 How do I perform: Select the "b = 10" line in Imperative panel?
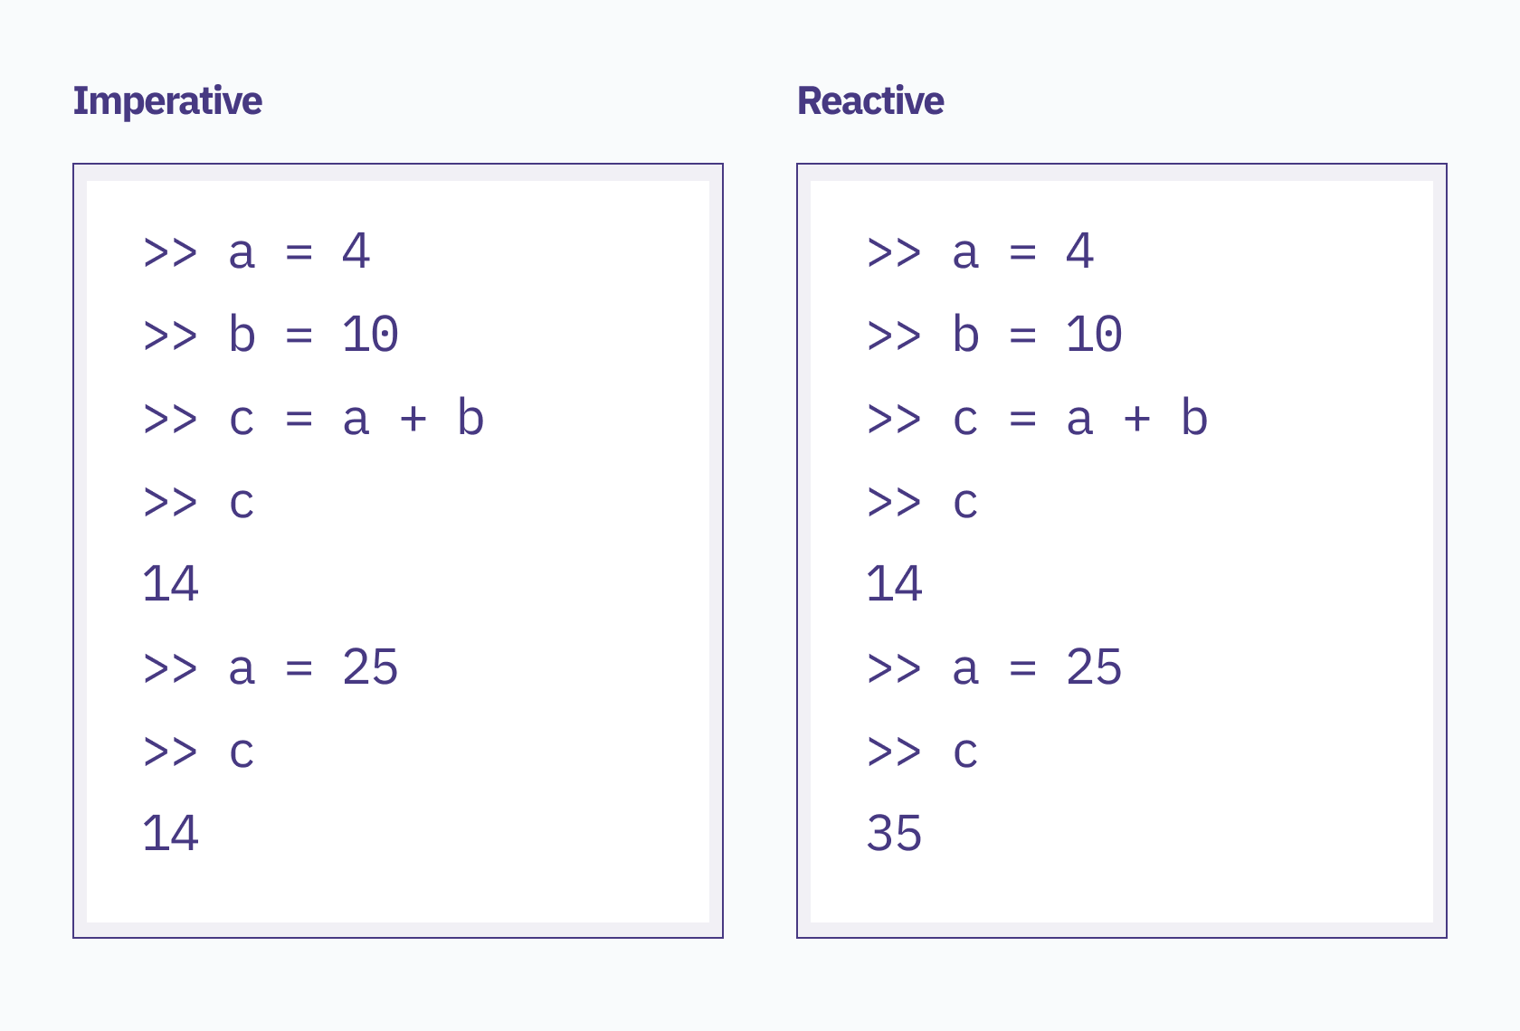tap(271, 335)
